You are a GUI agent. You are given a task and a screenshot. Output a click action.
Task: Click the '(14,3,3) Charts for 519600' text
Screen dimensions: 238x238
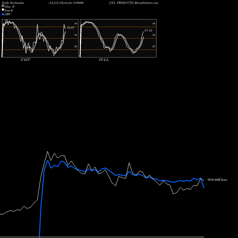[x=66, y=3]
